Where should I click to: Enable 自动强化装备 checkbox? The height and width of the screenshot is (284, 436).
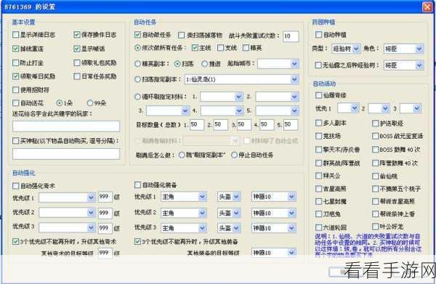tap(137, 184)
